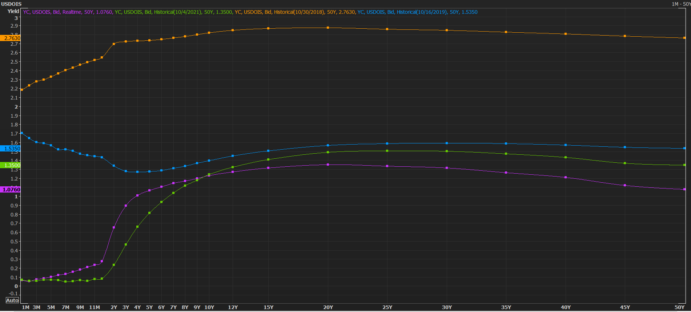Select the green Historical(10/4/2021) legend entry
Image resolution: width=691 pixels, height=312 pixels.
pyautogui.click(x=173, y=12)
